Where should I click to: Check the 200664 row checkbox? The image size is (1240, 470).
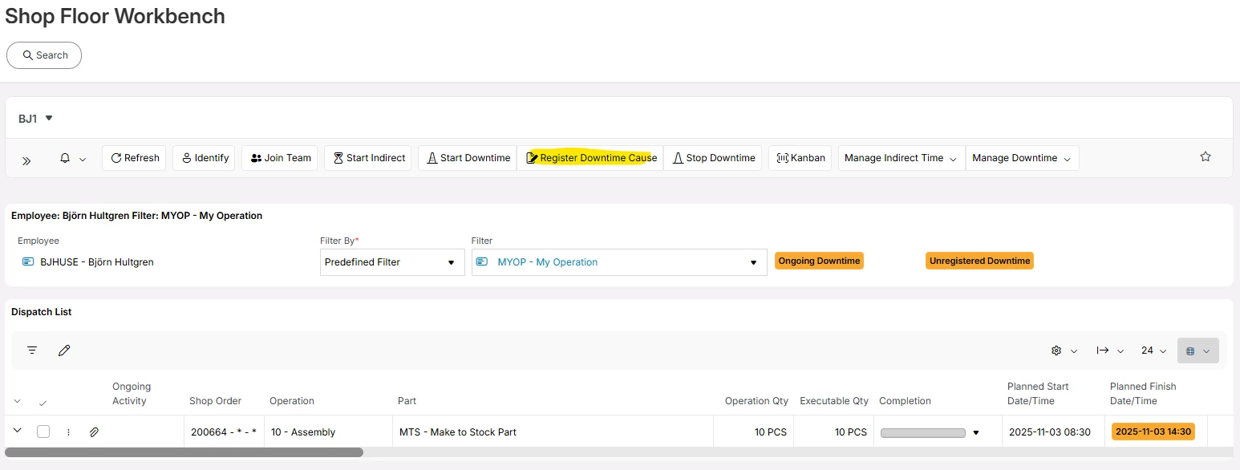43,432
